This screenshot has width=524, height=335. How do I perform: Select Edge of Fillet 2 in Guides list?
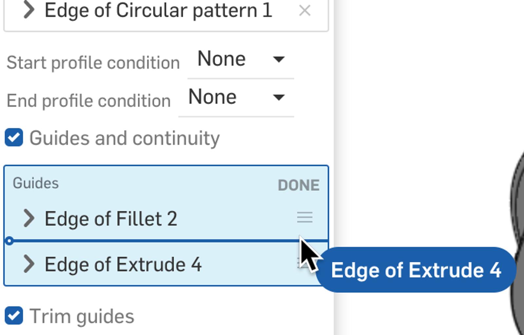(x=111, y=219)
